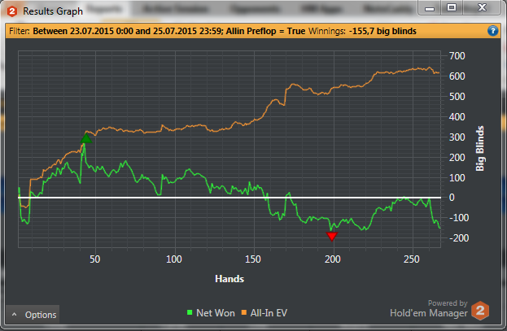Click the Hold'em Manager app icon in title bar
This screenshot has width=507, height=331.
click(12, 11)
